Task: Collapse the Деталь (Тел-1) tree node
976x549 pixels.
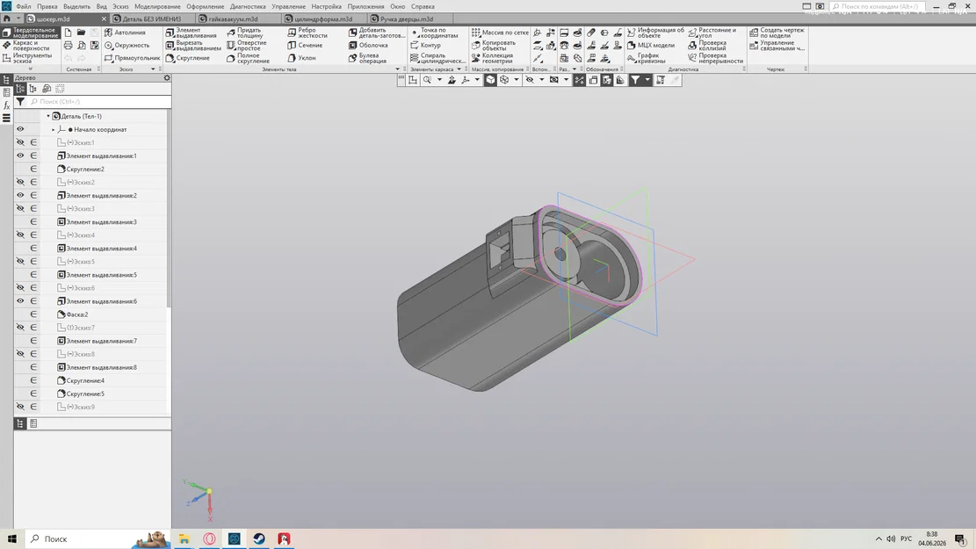Action: pyautogui.click(x=48, y=117)
